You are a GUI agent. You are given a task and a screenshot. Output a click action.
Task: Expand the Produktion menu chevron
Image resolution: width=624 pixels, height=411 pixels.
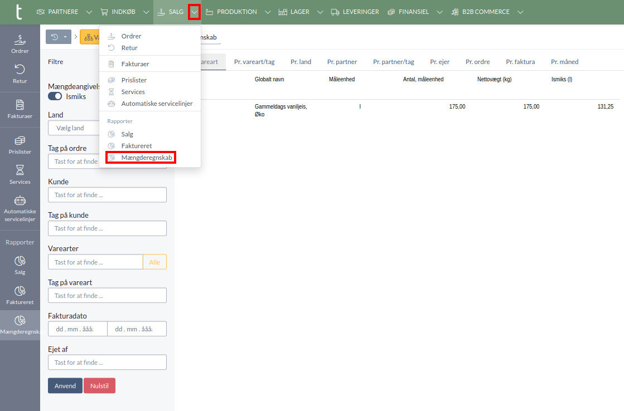268,12
